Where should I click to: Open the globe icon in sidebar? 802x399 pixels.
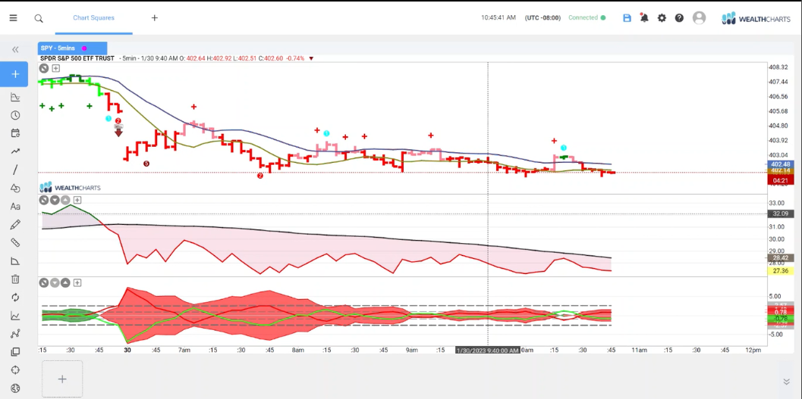click(x=15, y=388)
